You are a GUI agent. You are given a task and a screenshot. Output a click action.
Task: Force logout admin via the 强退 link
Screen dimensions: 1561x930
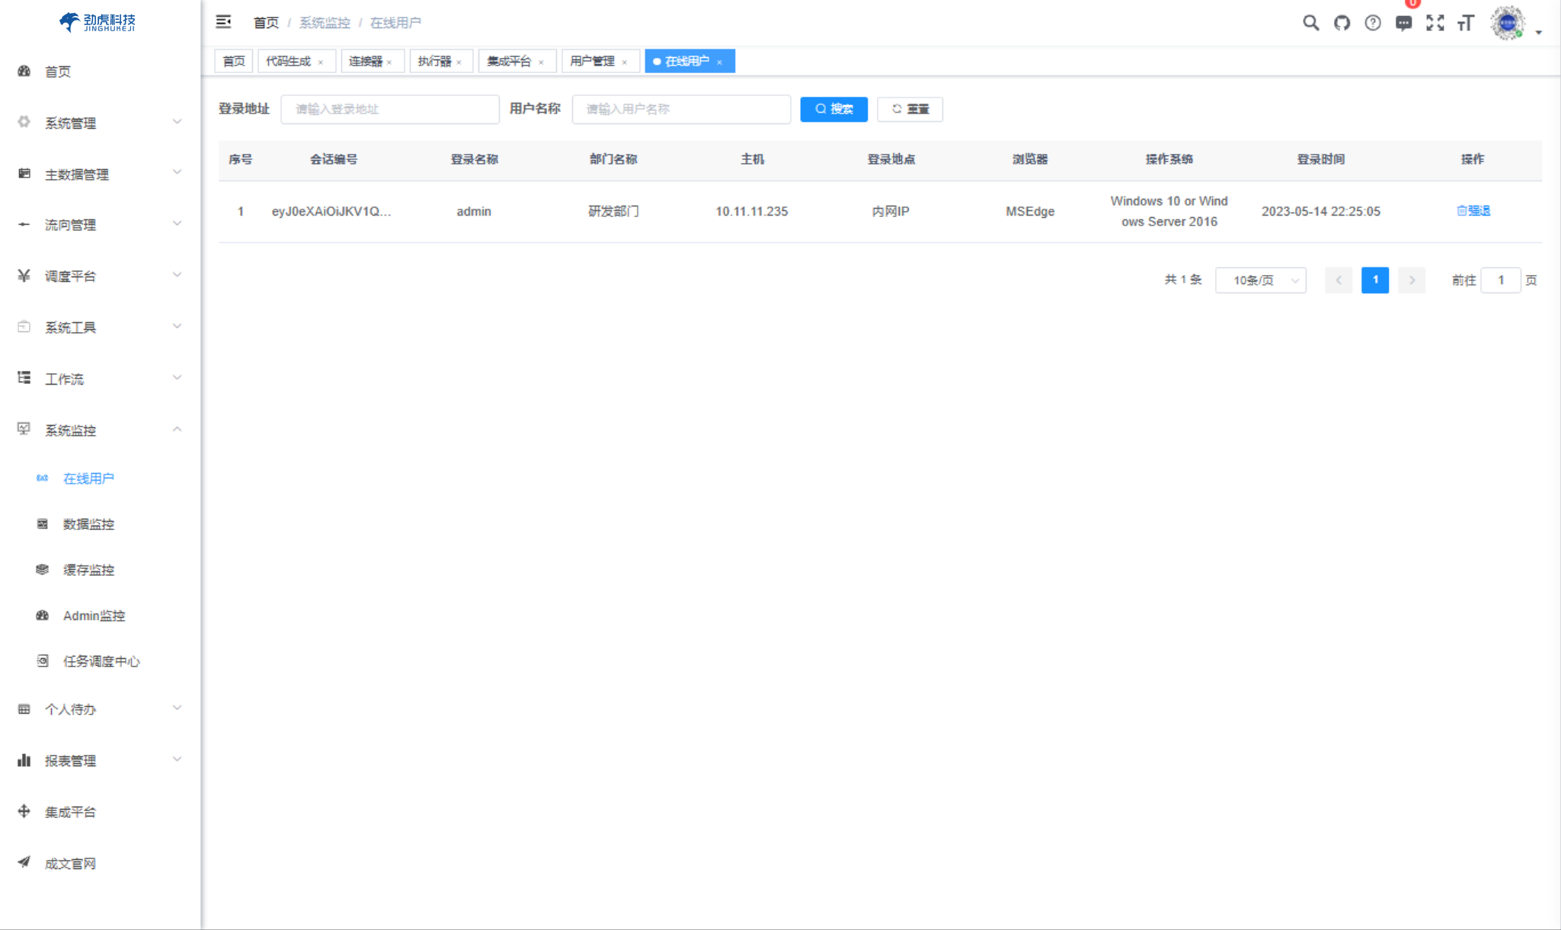click(1473, 211)
